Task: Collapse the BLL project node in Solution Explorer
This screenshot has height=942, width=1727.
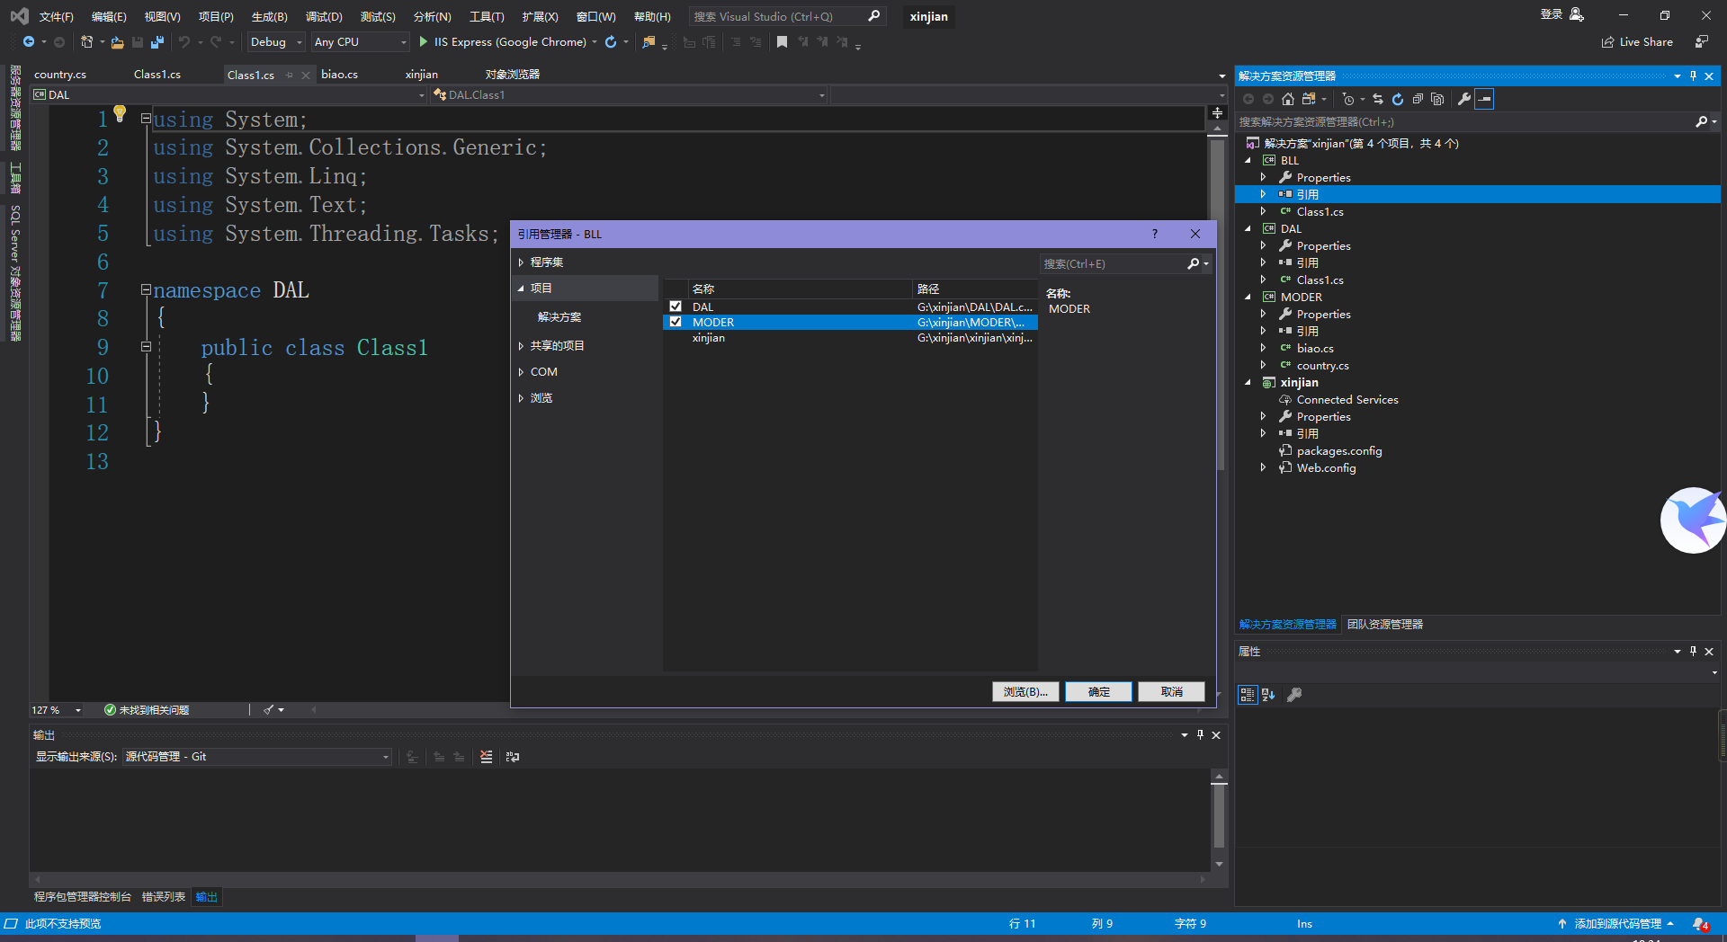Action: point(1248,161)
